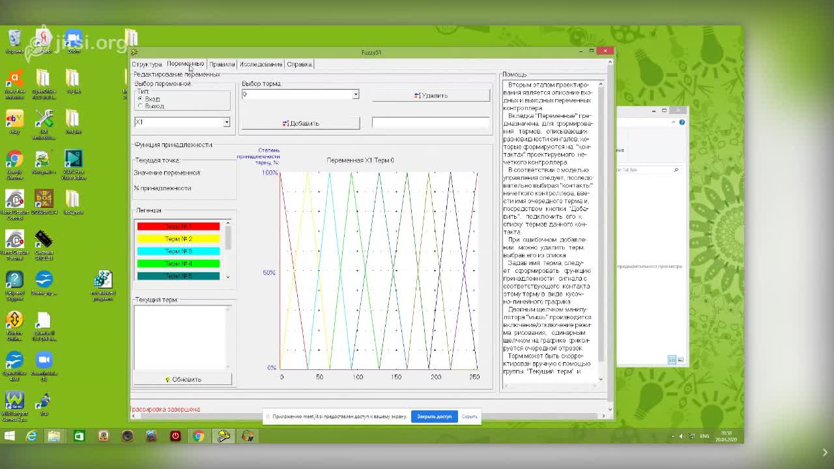
Task: Open the Правила tab
Action: pyautogui.click(x=222, y=64)
